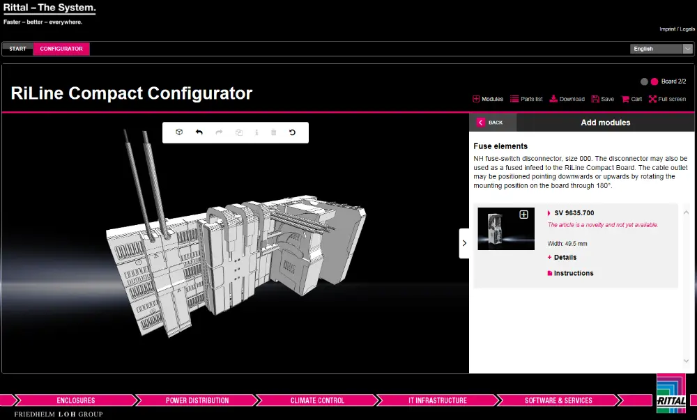The height and width of the screenshot is (420, 697).
Task: Select the second board pink dot
Action: (x=654, y=81)
